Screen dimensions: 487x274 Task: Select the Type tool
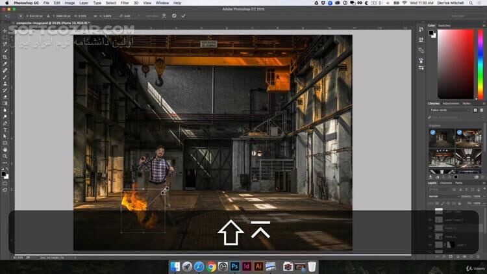click(5, 130)
